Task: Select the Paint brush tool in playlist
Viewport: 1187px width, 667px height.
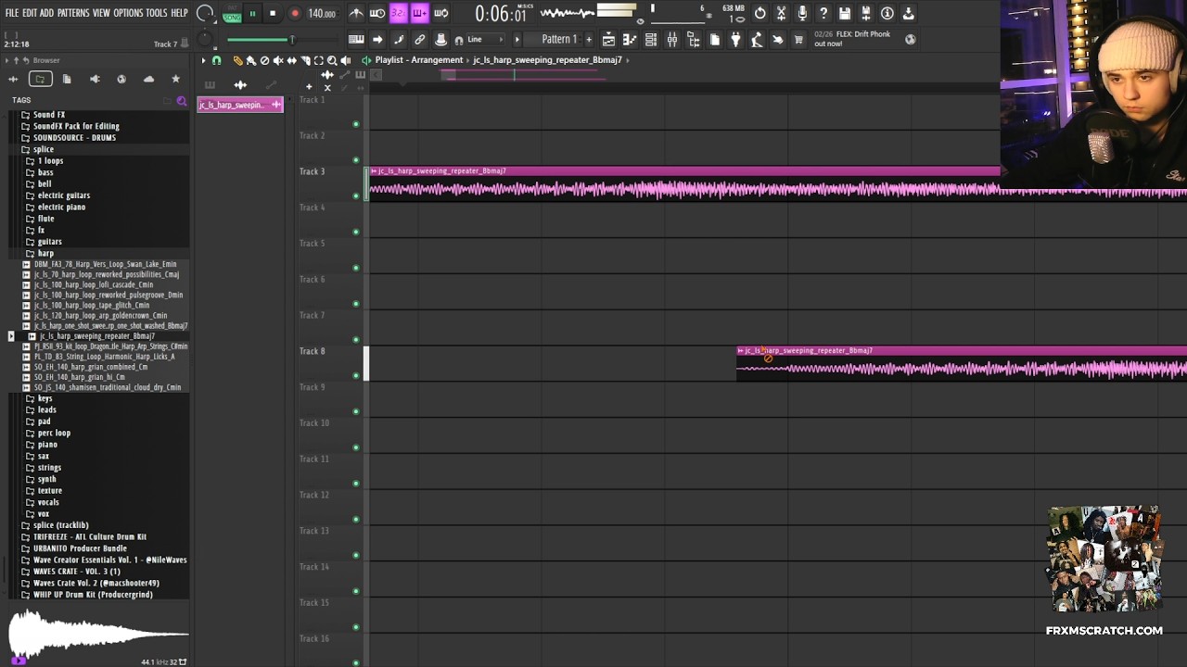Action: (250, 60)
